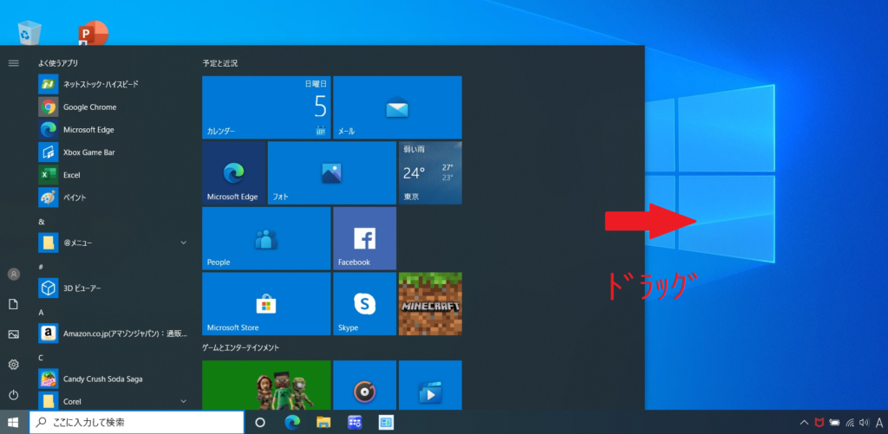Viewport: 888px width, 434px height.
Task: Open the フォト tile
Action: coord(332,173)
